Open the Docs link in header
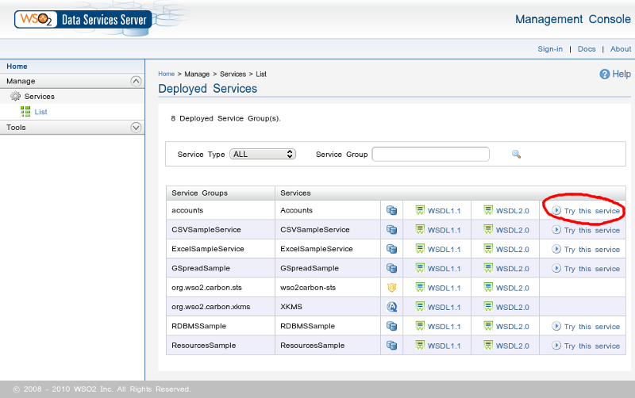This screenshot has width=635, height=398. pos(587,49)
